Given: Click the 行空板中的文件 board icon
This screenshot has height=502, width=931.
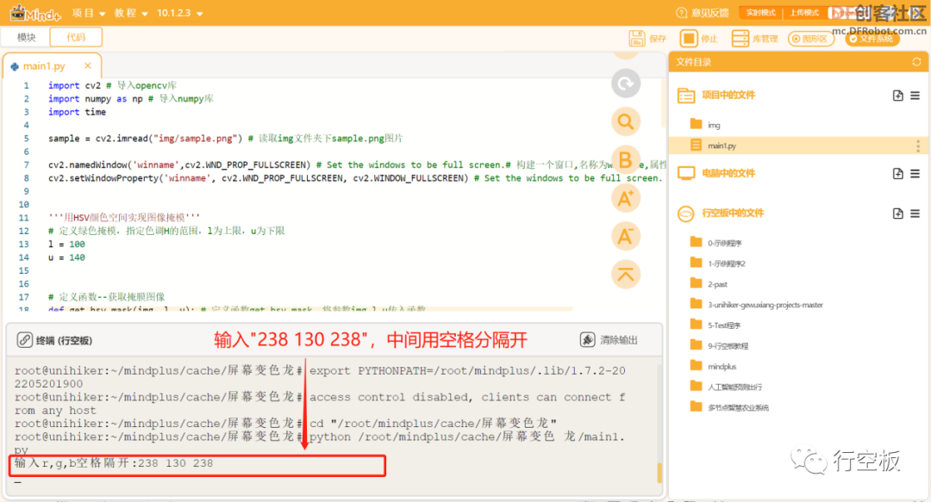Looking at the screenshot, I should (686, 213).
